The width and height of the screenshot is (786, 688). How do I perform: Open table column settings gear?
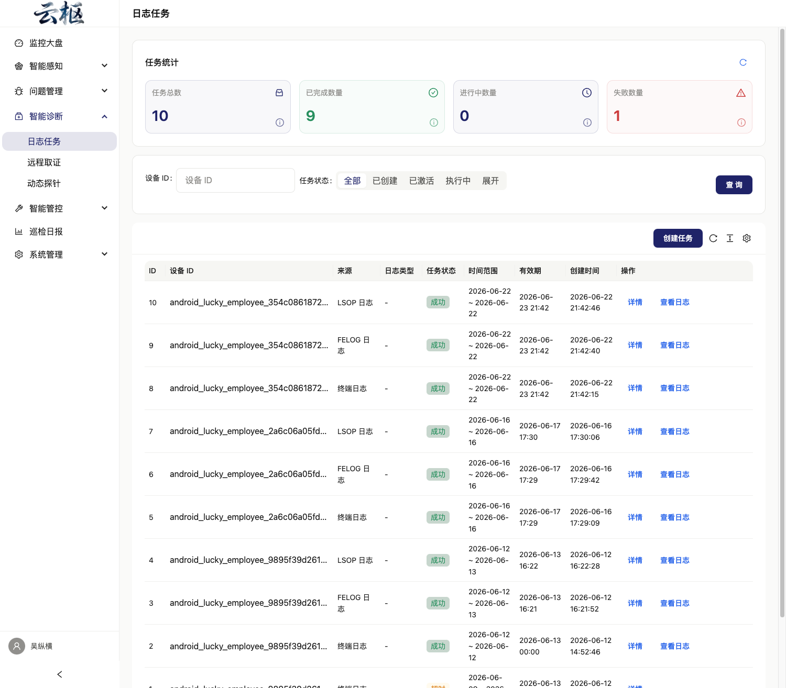(747, 238)
